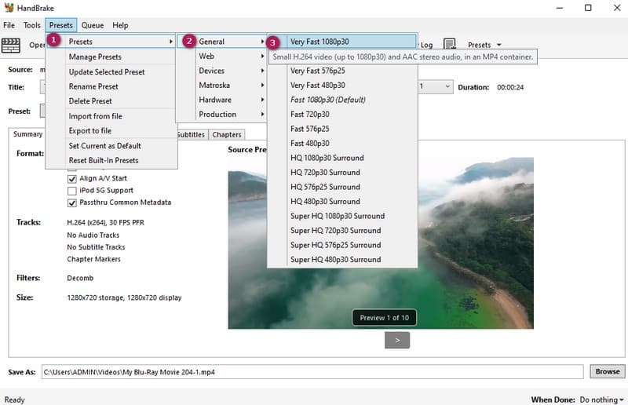Expand the Hardware preset category
Image resolution: width=628 pixels, height=405 pixels.
tap(221, 100)
